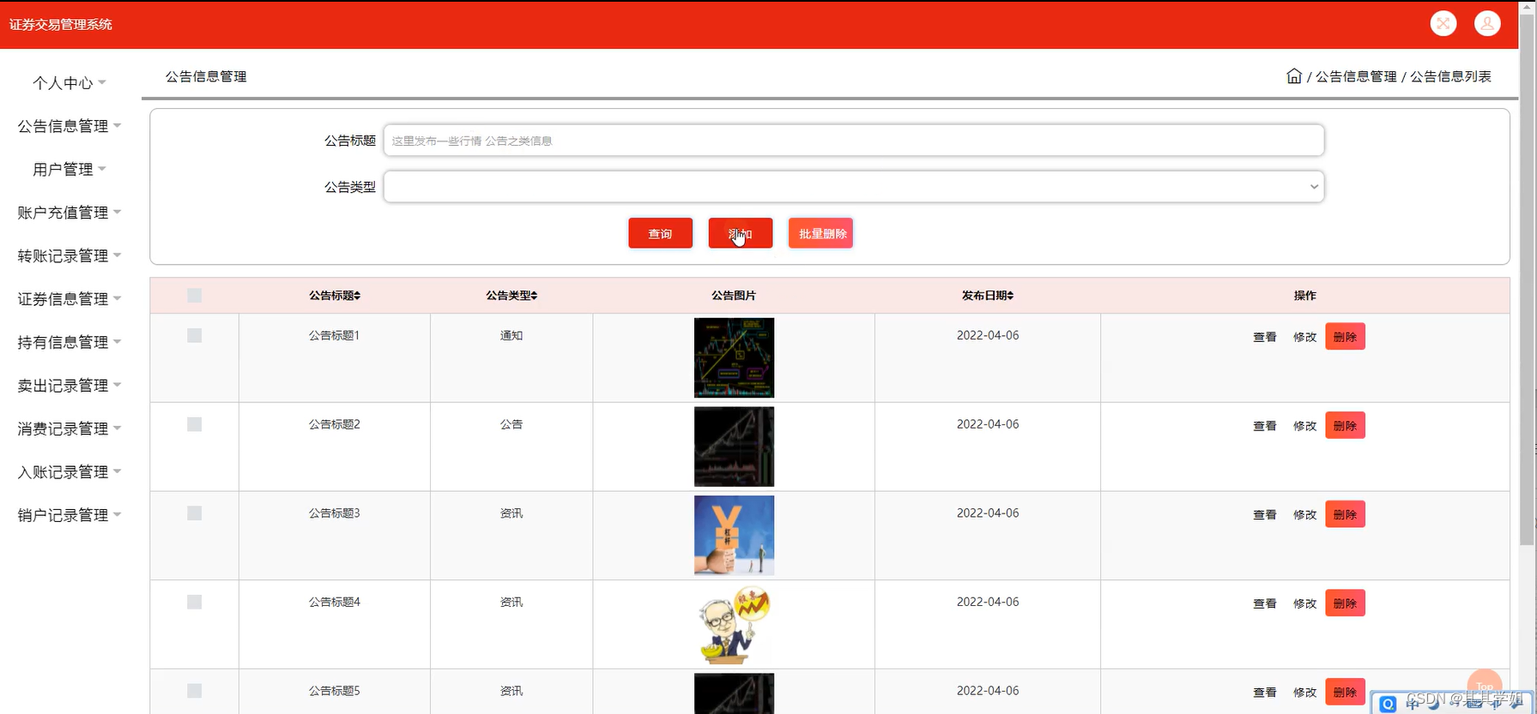1537x714 pixels.
Task: Click 查看 for 公告标题3
Action: click(1265, 514)
